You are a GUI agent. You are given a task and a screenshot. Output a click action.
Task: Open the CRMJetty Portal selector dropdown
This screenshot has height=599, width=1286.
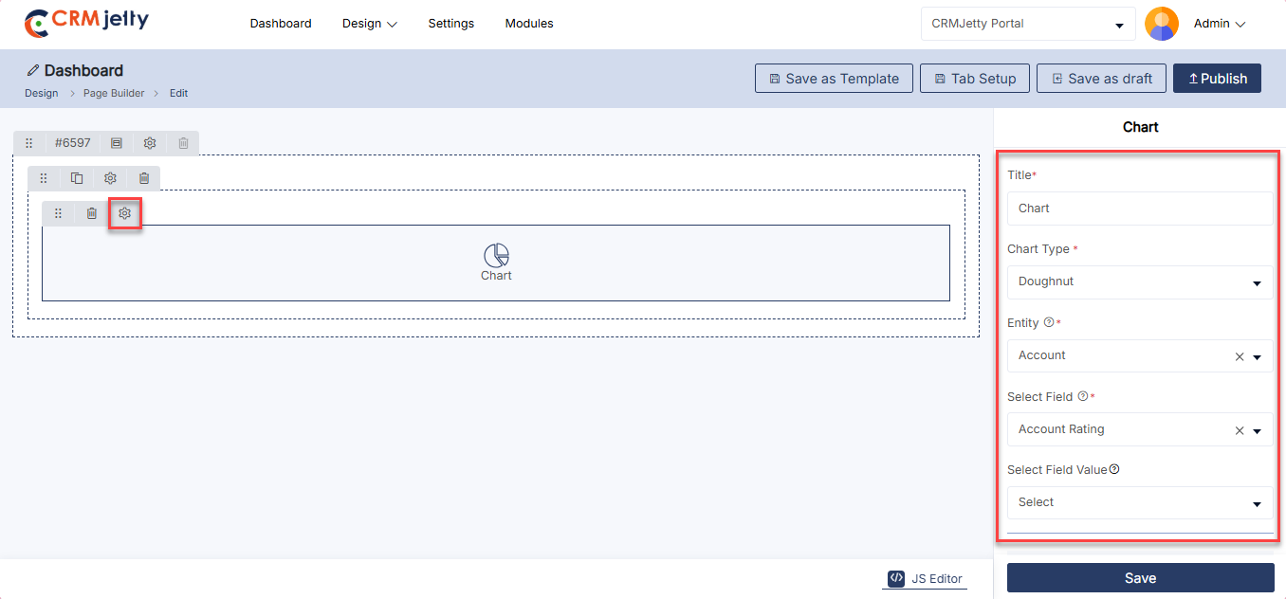click(1028, 25)
